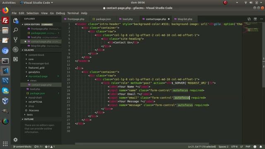Switch to the package.json tab
The image size is (265, 149).
point(103,19)
